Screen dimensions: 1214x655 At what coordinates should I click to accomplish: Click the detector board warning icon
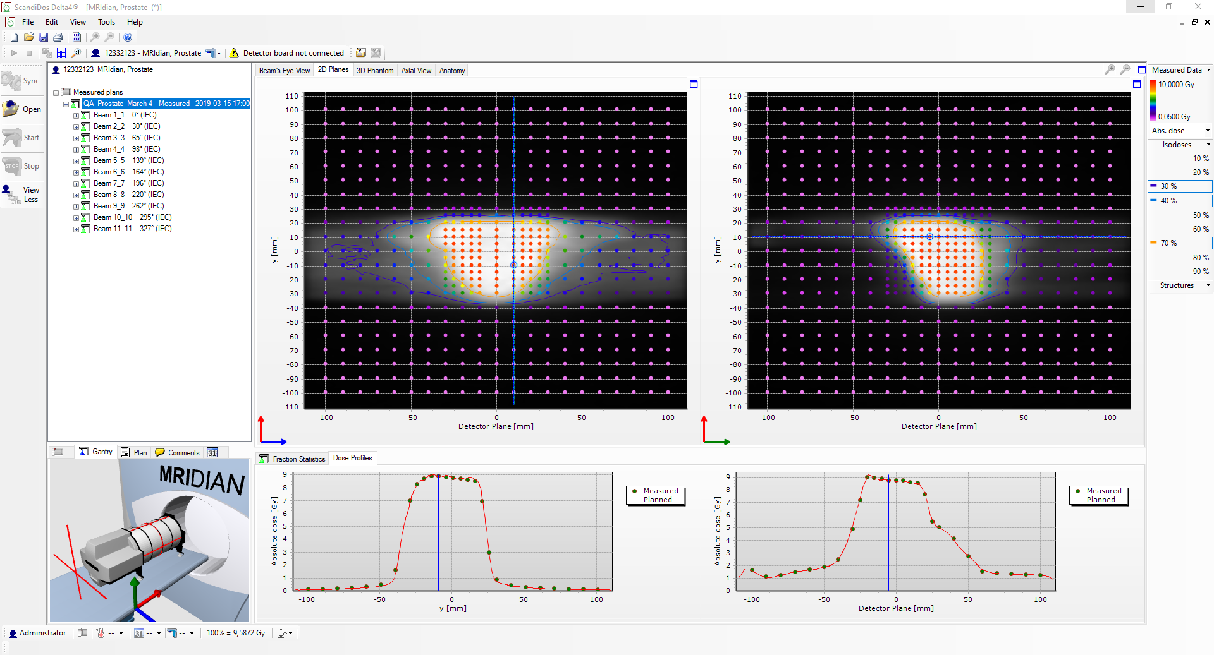click(x=234, y=53)
